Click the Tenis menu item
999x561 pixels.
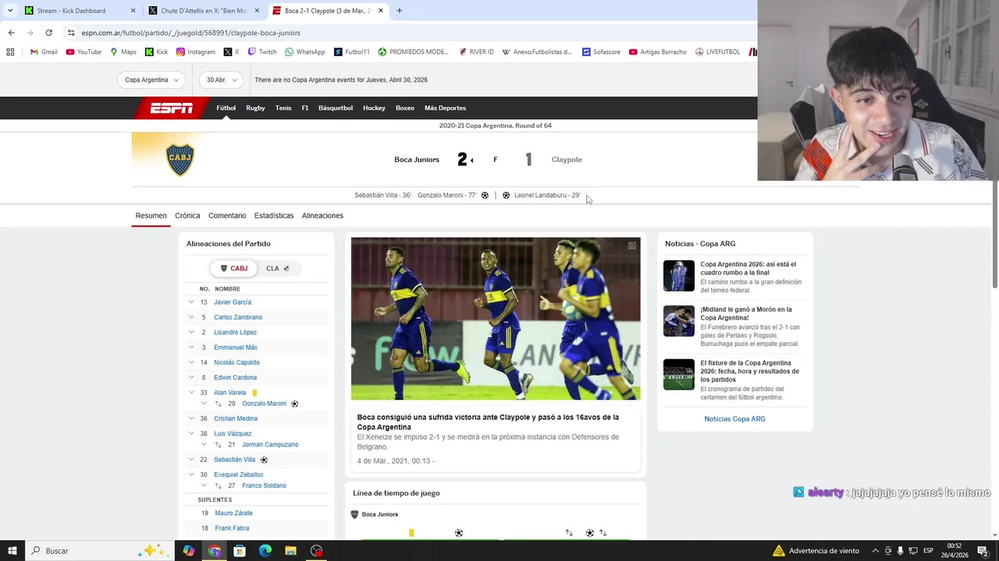click(x=283, y=108)
